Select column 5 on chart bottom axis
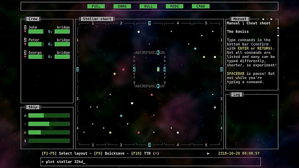 coord(206,145)
